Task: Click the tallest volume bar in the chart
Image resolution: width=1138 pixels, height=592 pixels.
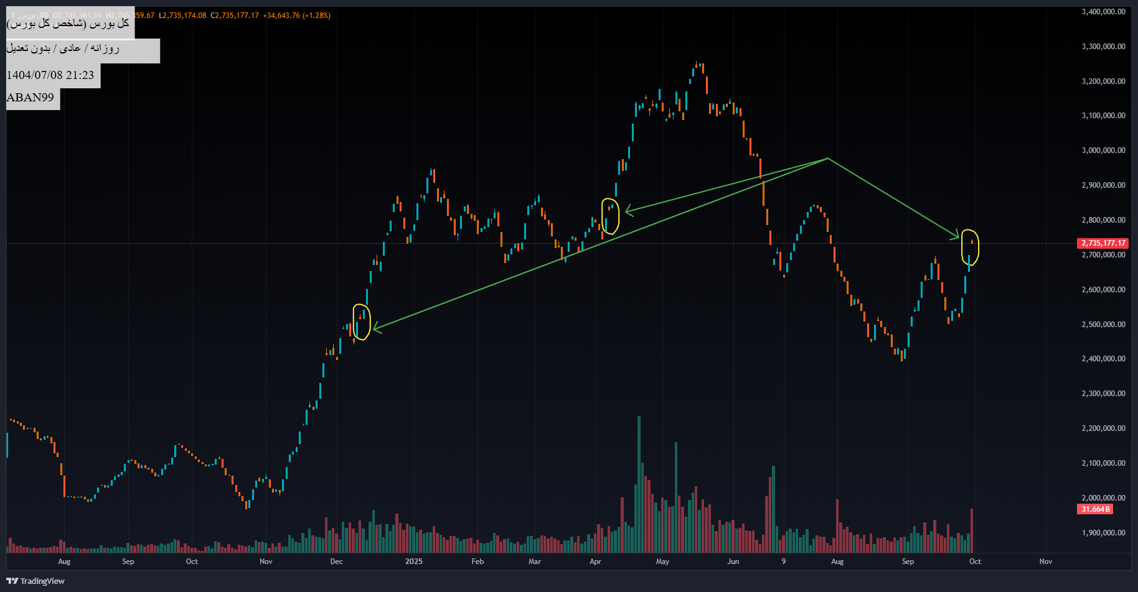Action: pos(639,485)
